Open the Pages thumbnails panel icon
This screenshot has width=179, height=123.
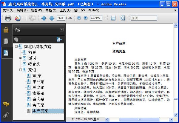coord(6,41)
